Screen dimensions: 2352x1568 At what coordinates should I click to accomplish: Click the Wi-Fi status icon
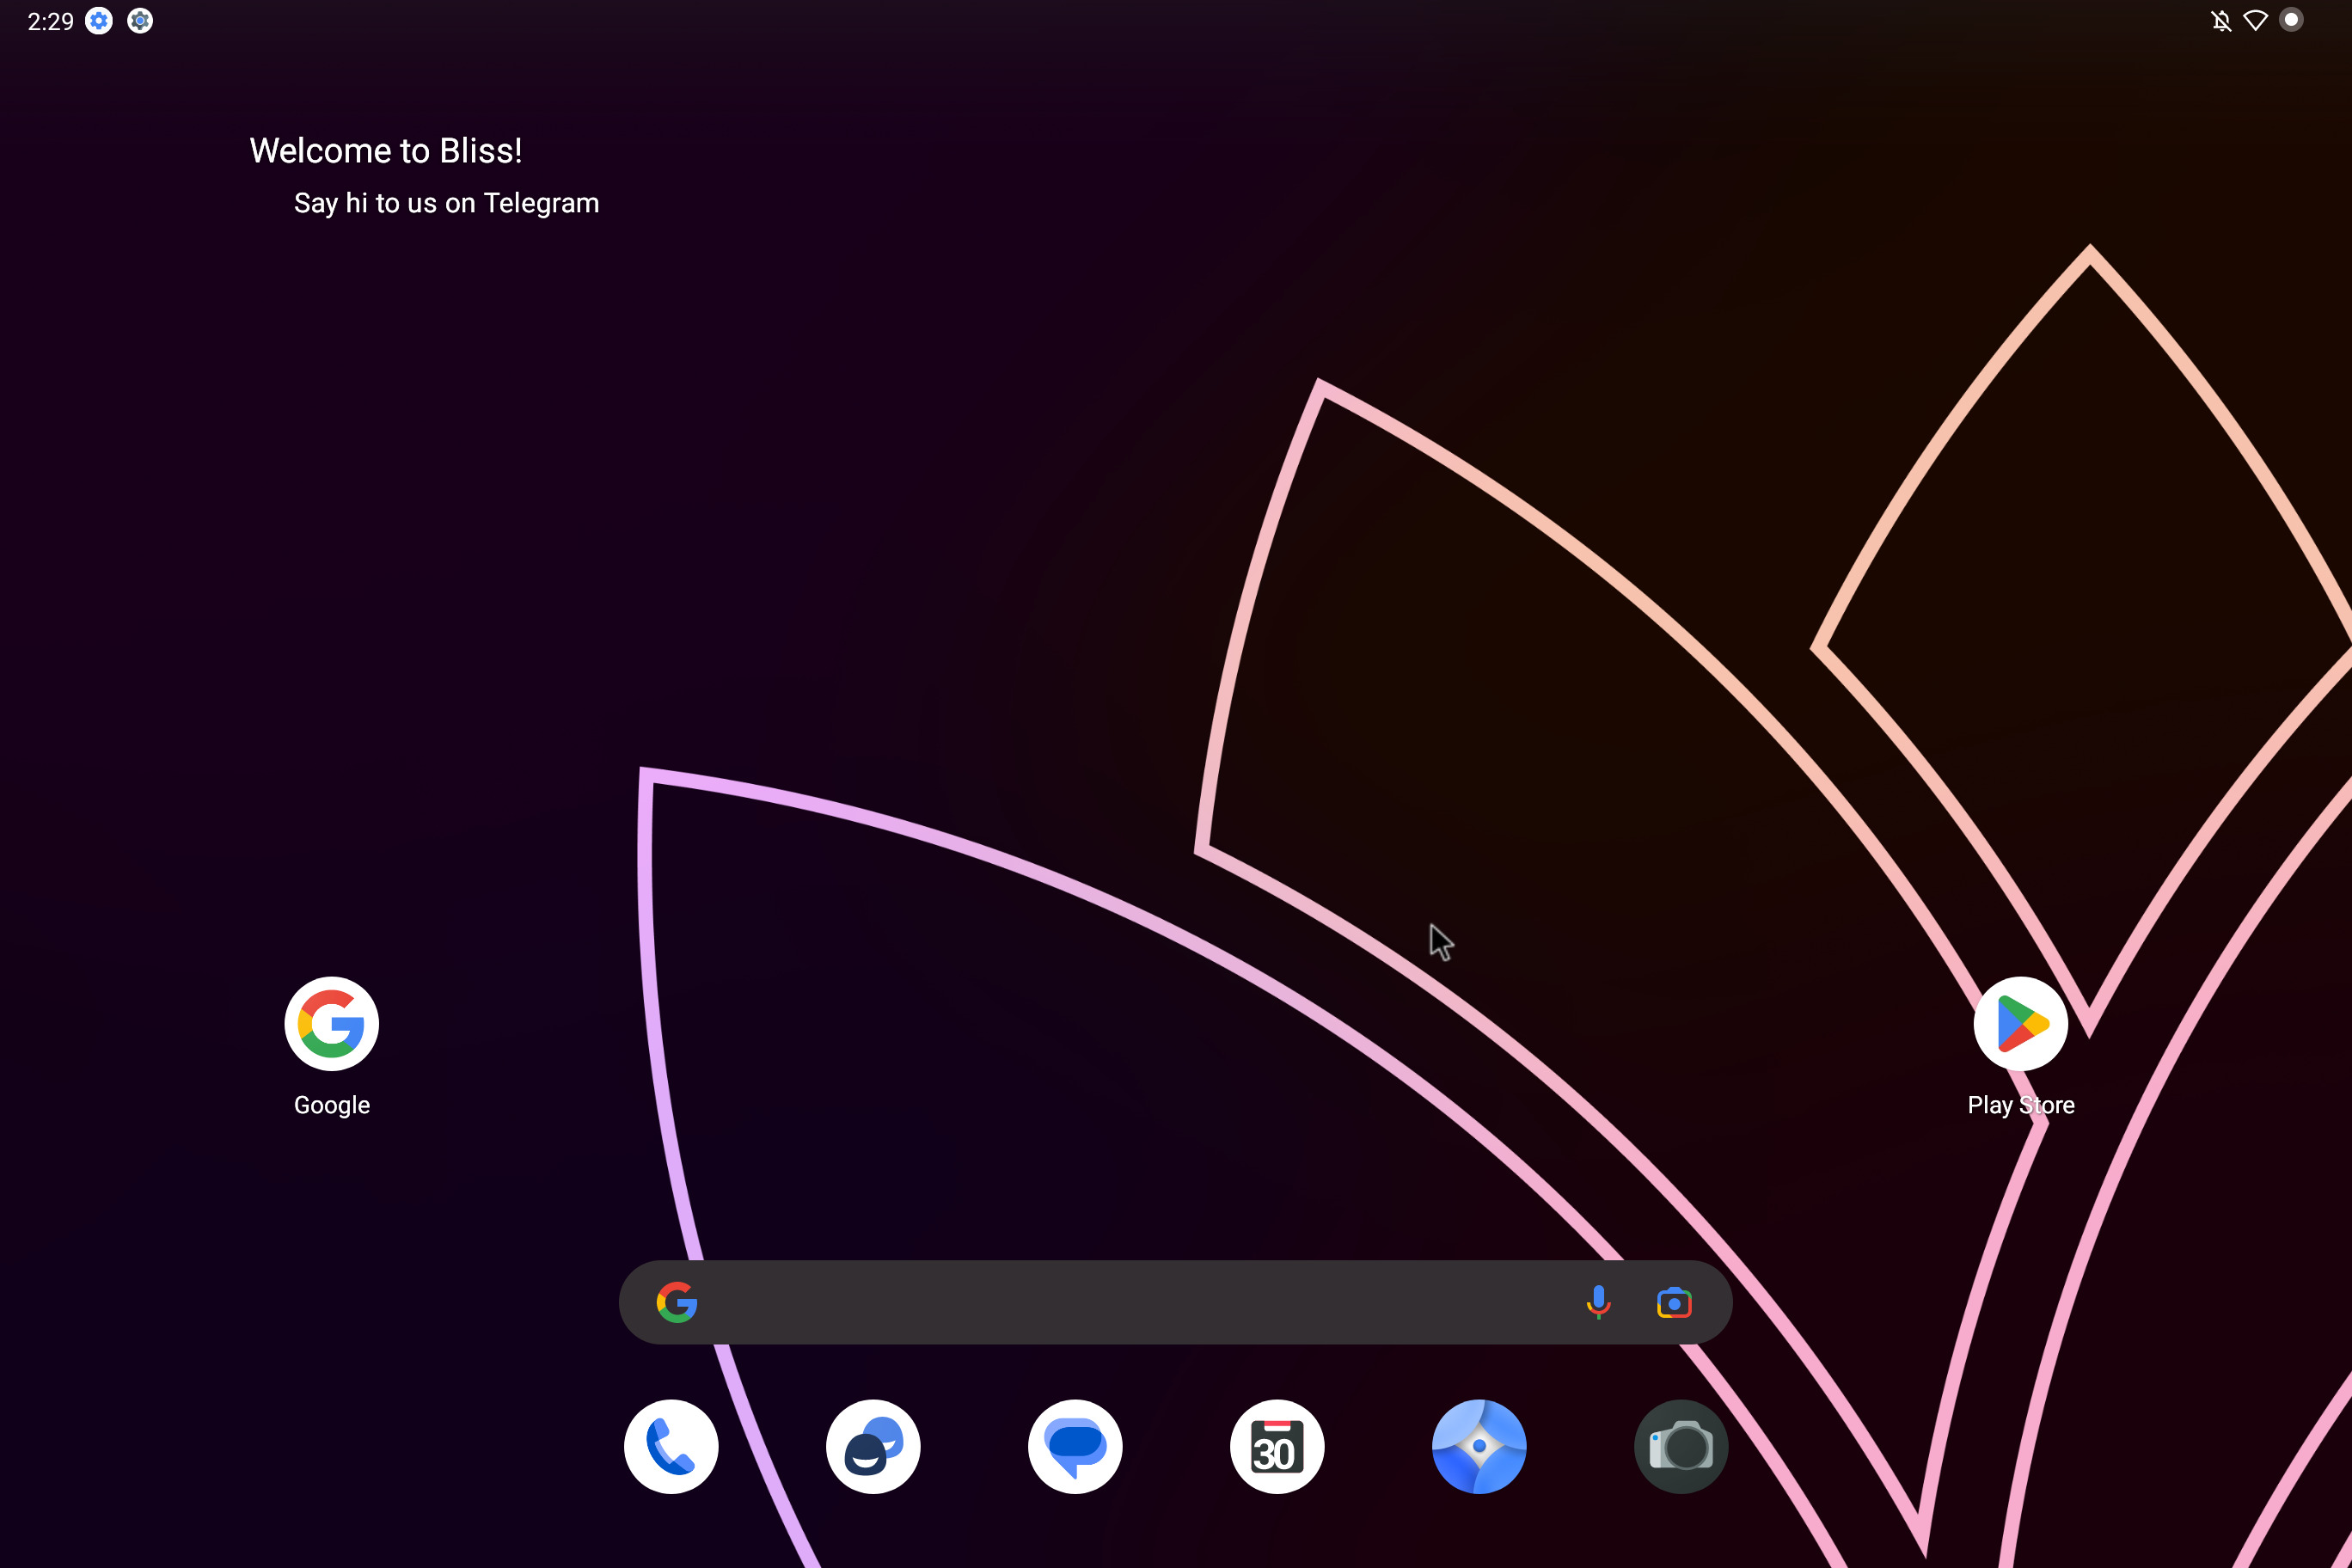[x=2255, y=21]
